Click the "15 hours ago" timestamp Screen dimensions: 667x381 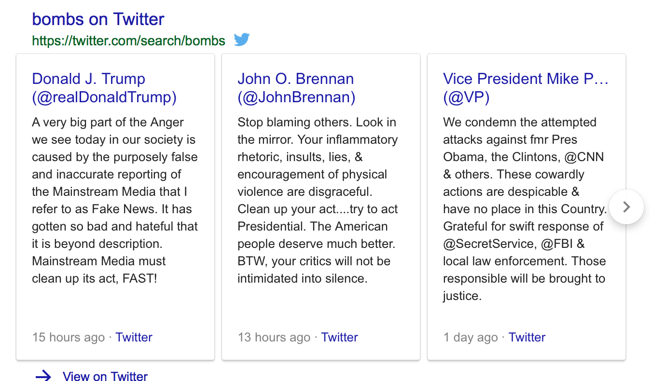click(x=68, y=337)
